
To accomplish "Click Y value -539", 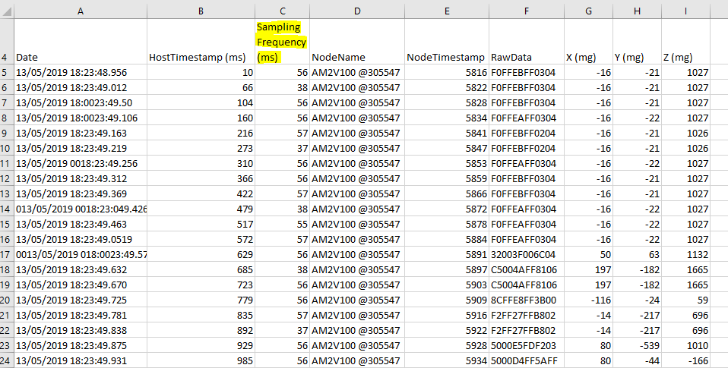I will pos(637,346).
